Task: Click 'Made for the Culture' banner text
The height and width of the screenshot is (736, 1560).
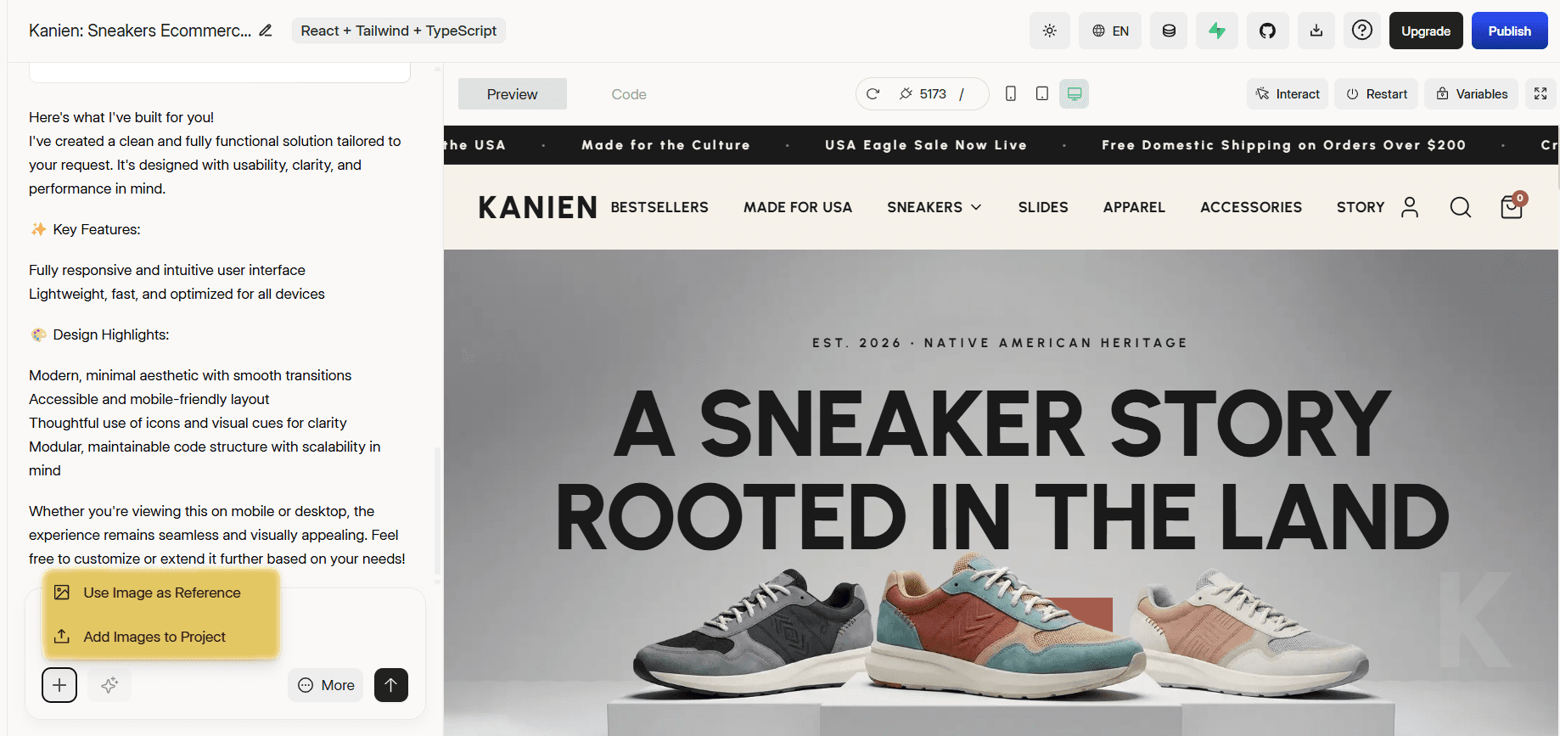Action: pyautogui.click(x=666, y=145)
